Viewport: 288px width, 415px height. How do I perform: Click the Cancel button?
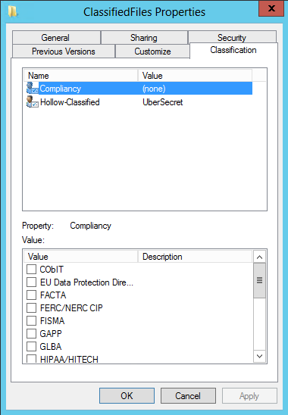(x=188, y=395)
